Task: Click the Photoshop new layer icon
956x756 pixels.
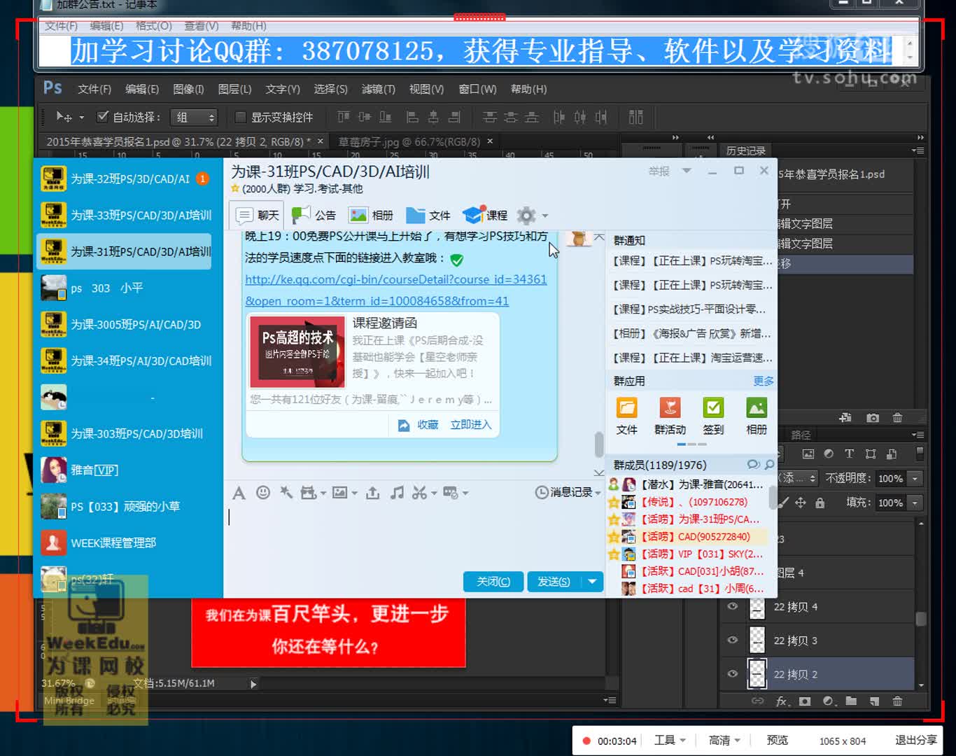Action: [x=874, y=701]
